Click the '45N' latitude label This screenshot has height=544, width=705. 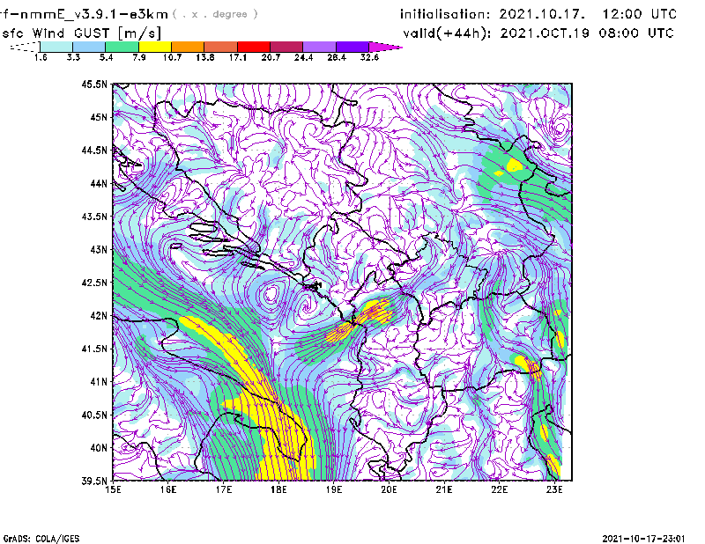pos(99,117)
